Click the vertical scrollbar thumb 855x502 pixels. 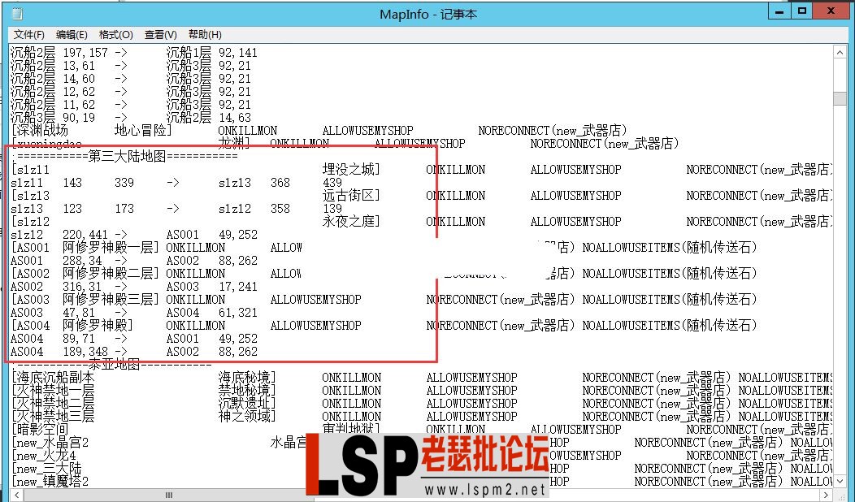click(840, 98)
